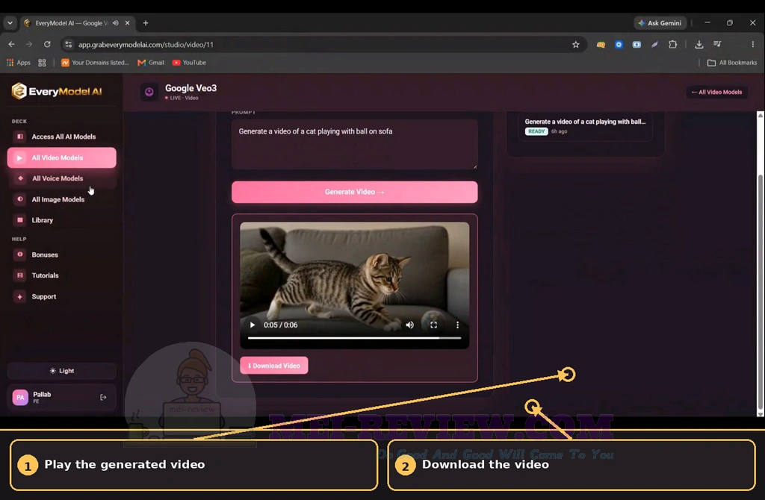Open video fullscreen mode
The height and width of the screenshot is (500, 765).
click(x=434, y=325)
